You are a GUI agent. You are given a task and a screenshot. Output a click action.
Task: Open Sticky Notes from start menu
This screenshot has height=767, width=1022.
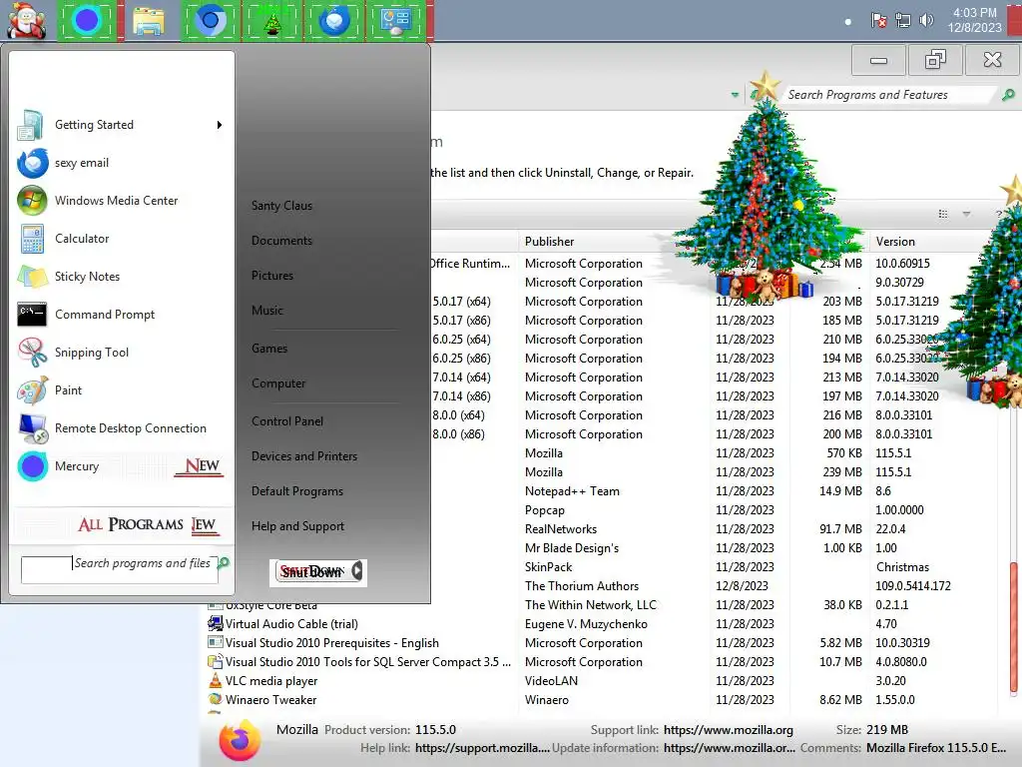(32, 277)
